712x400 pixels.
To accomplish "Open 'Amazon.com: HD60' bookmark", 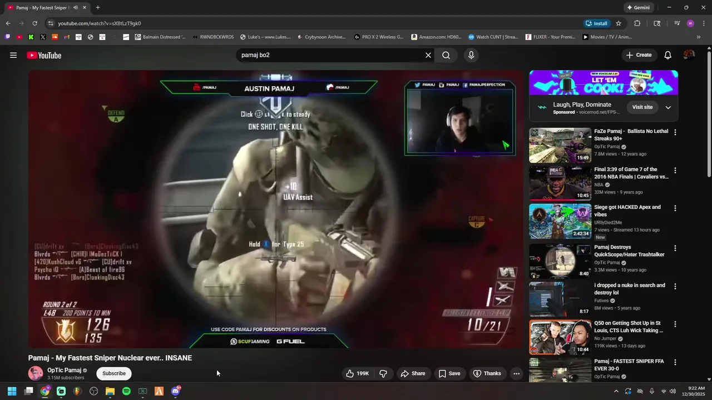I will [x=437, y=37].
